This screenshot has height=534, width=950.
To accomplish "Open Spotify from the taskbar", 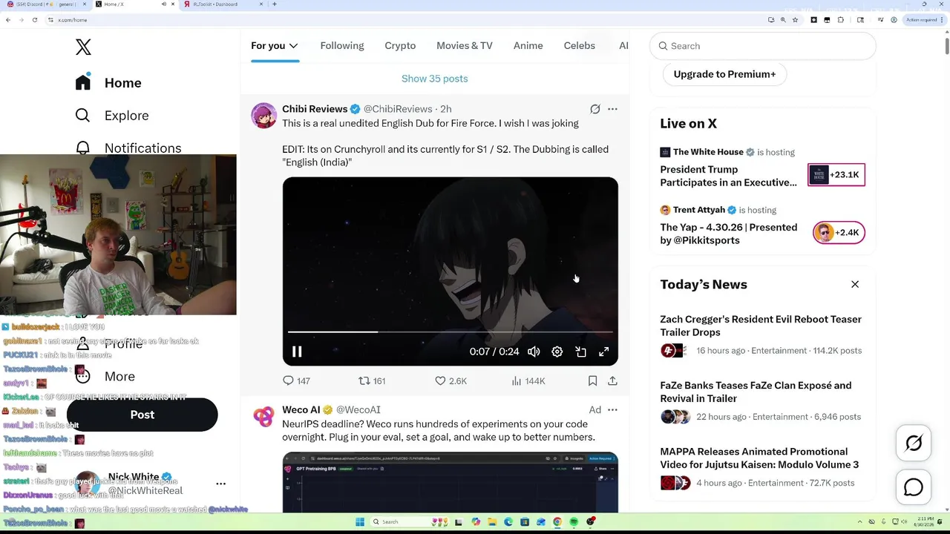I will click(x=574, y=522).
